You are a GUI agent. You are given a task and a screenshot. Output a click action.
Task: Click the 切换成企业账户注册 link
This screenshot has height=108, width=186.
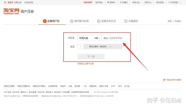[86, 64]
